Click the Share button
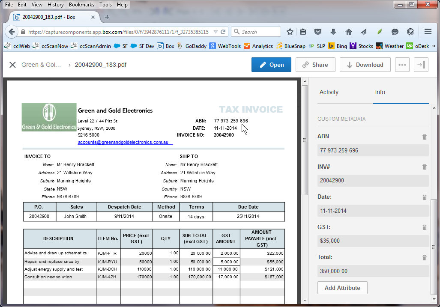The height and width of the screenshot is (307, 440). [x=315, y=65]
